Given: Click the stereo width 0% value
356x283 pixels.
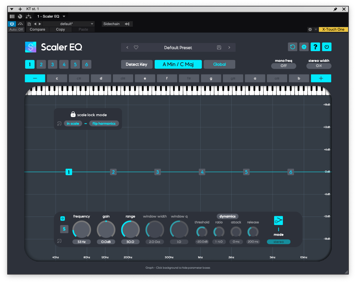Looking at the screenshot, I should click(319, 66).
